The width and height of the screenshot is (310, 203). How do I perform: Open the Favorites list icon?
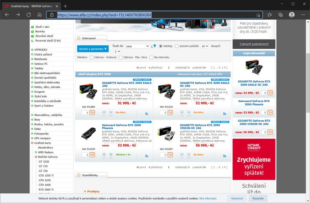click(x=270, y=15)
